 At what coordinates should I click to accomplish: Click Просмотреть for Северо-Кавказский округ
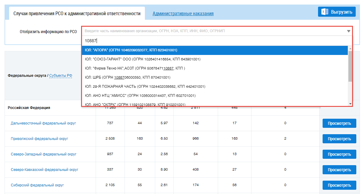[339, 170]
